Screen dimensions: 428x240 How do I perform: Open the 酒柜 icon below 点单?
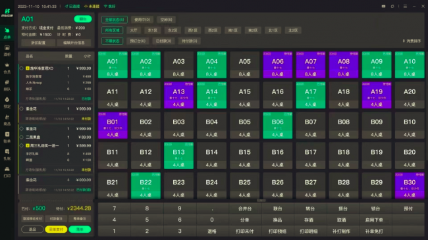(x=7, y=51)
